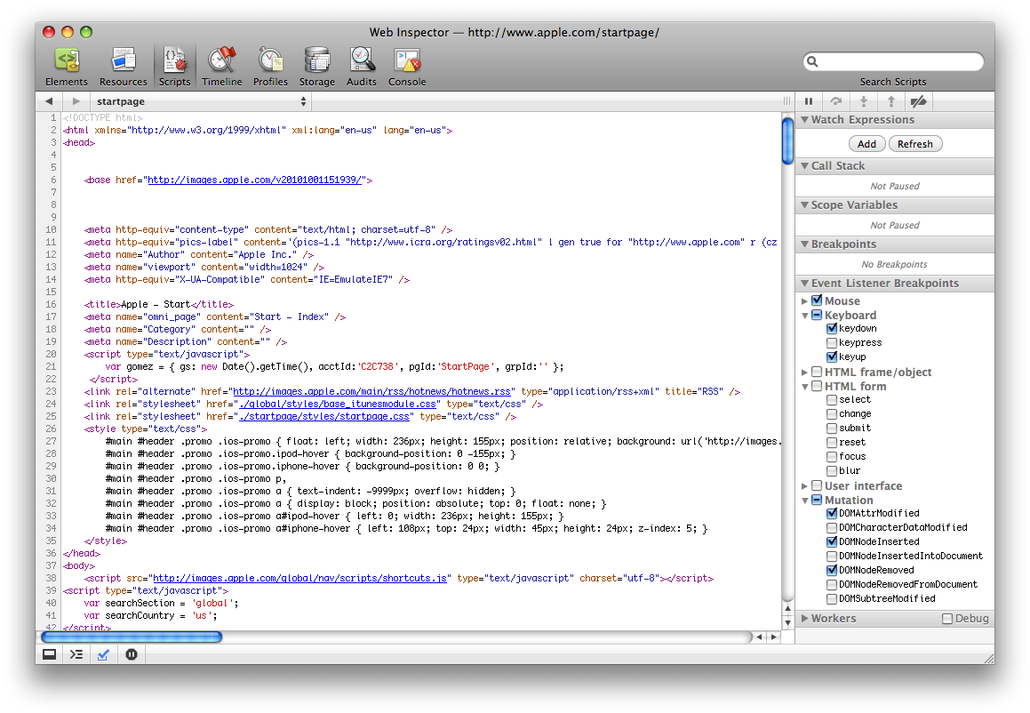Collapse the Watch Expressions section
Viewport: 1030px width, 713px height.
pos(804,120)
